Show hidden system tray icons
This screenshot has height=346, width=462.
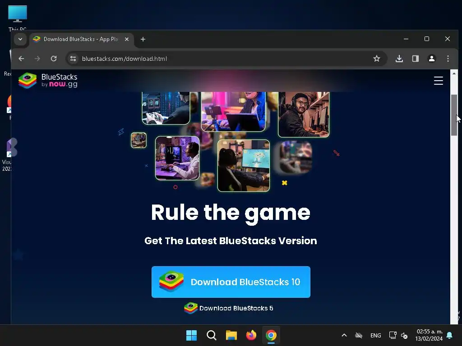pos(344,335)
